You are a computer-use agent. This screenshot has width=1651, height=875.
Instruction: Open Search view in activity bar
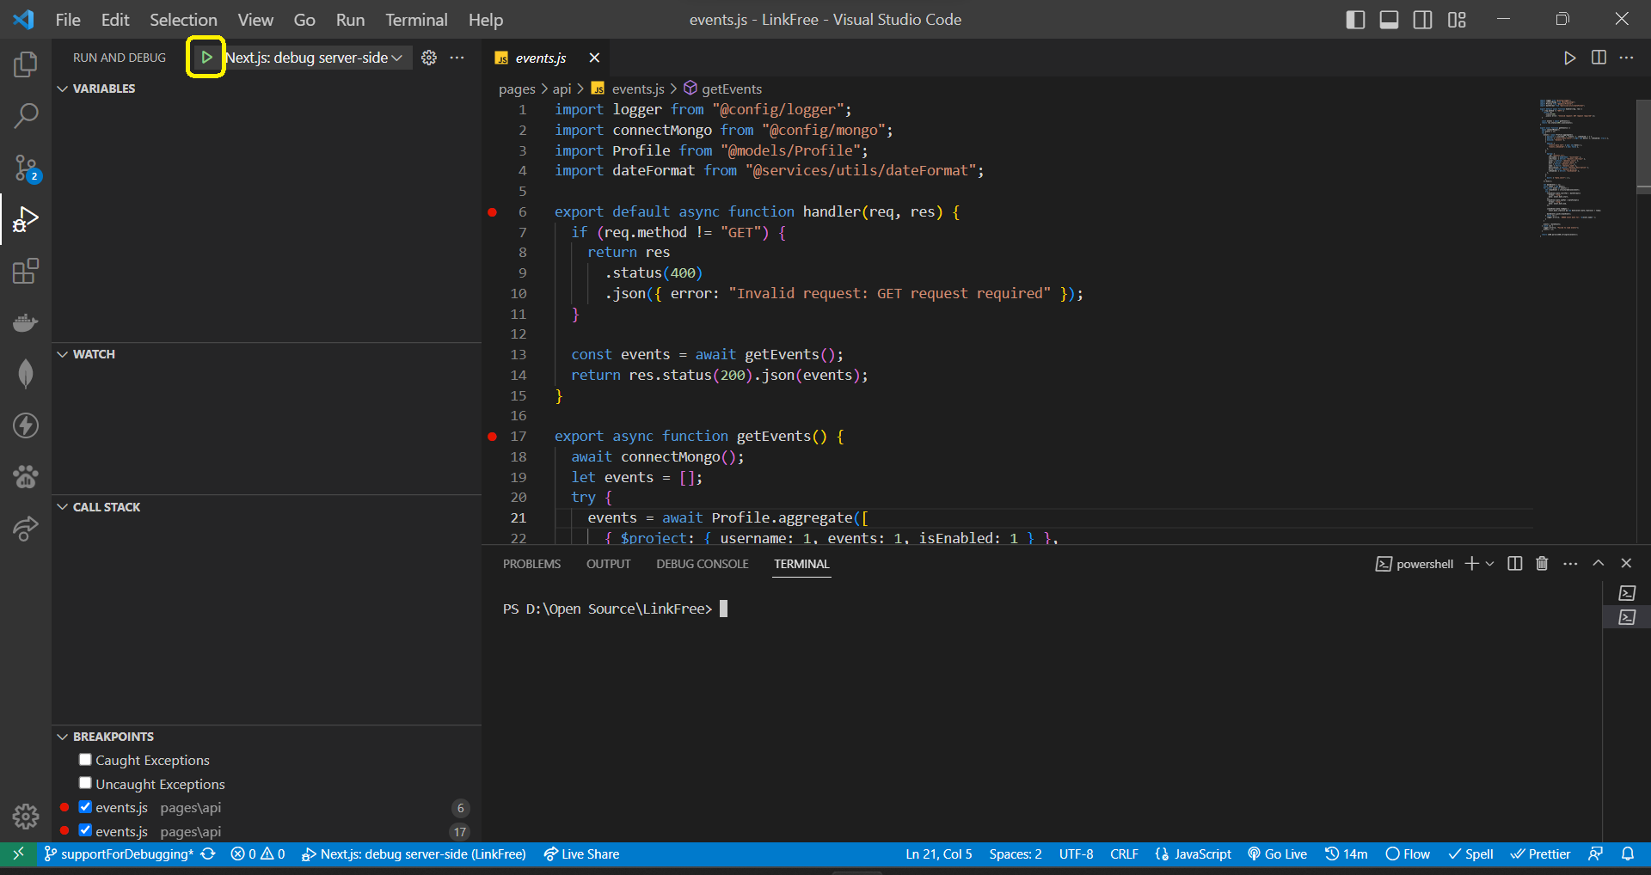coord(26,115)
